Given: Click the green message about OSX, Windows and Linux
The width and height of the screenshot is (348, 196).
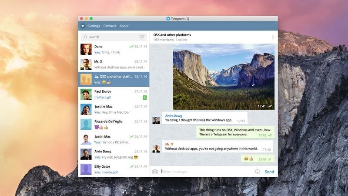Looking at the screenshot, I should coord(235,132).
